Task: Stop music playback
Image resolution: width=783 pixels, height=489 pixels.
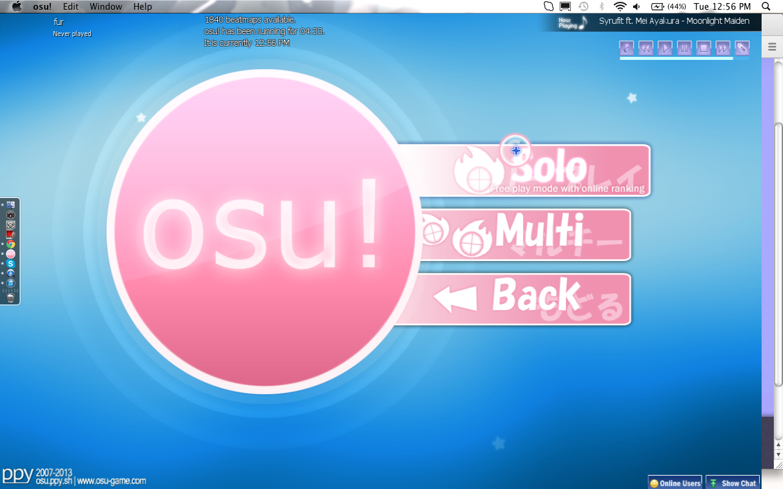Action: [x=703, y=48]
